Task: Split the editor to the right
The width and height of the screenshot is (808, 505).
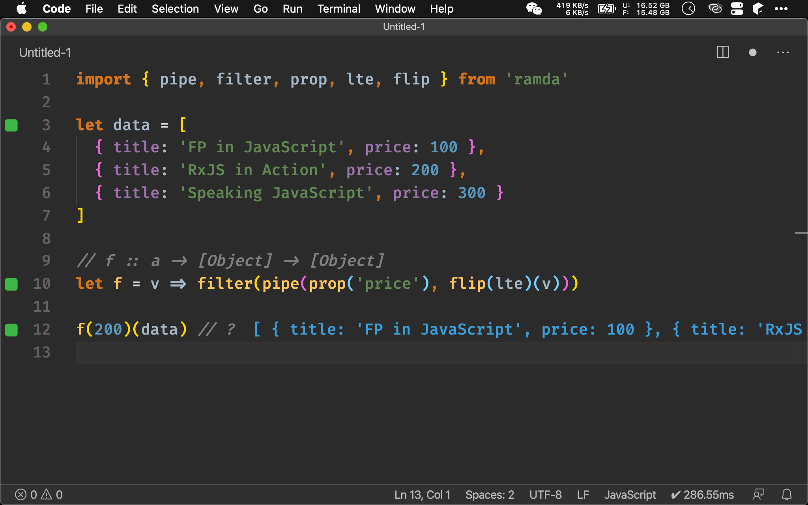Action: click(723, 52)
